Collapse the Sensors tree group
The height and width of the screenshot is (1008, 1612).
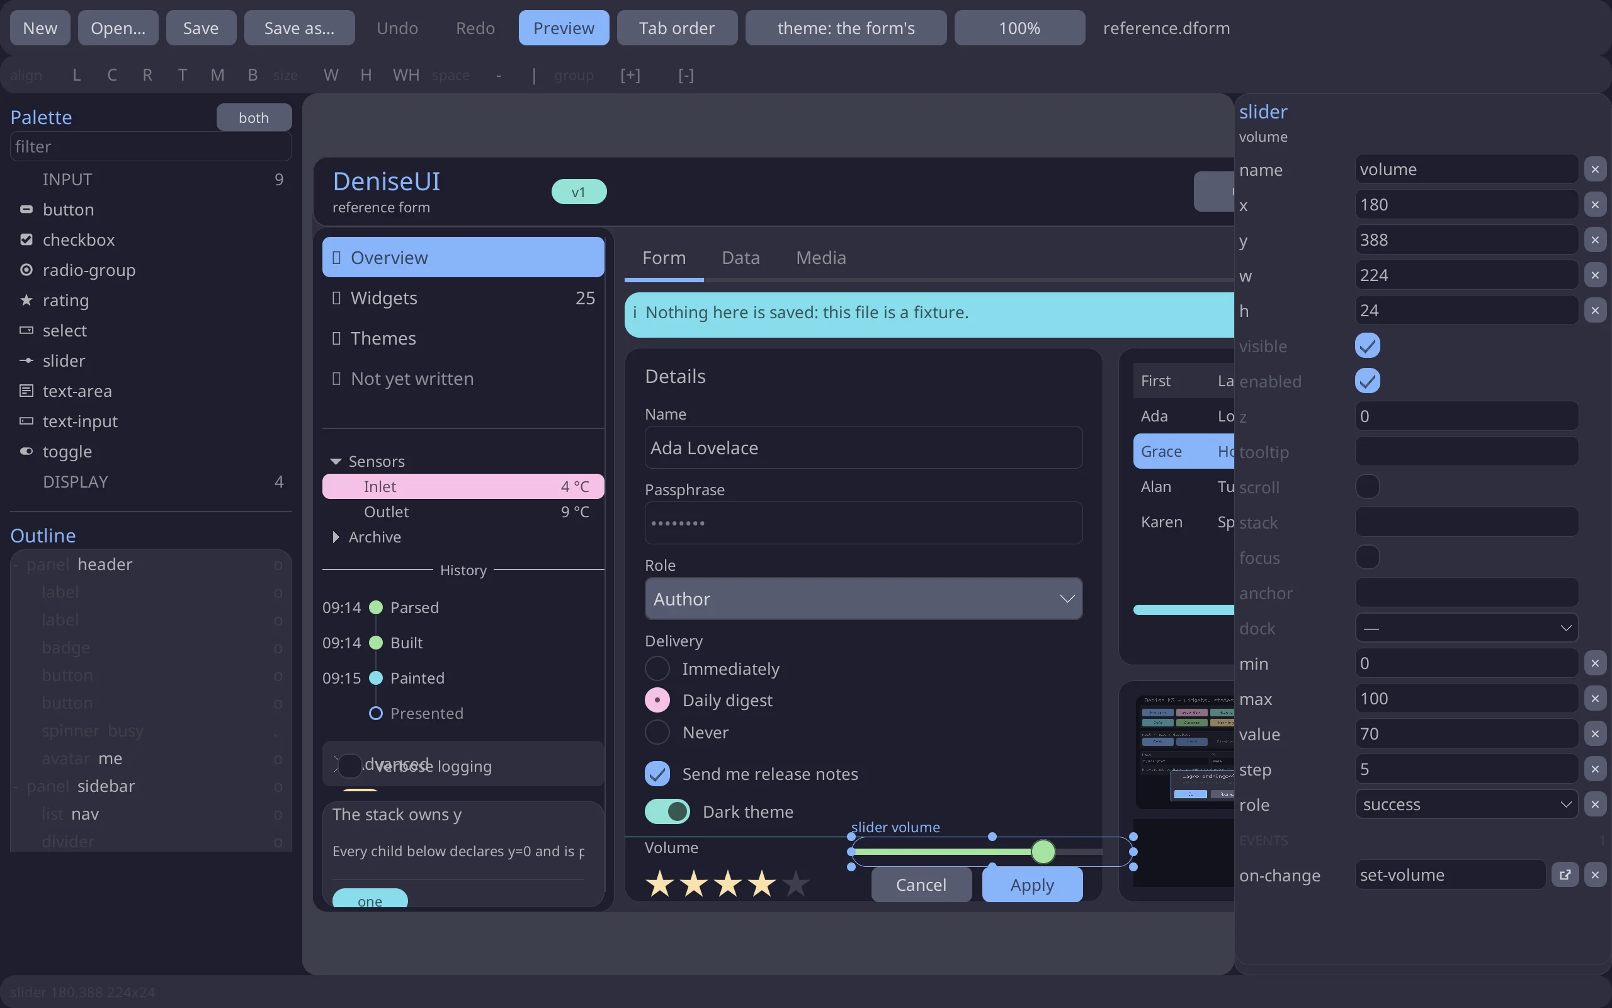tap(336, 461)
